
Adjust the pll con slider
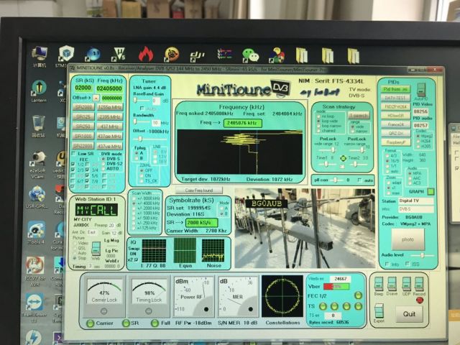tap(335, 180)
